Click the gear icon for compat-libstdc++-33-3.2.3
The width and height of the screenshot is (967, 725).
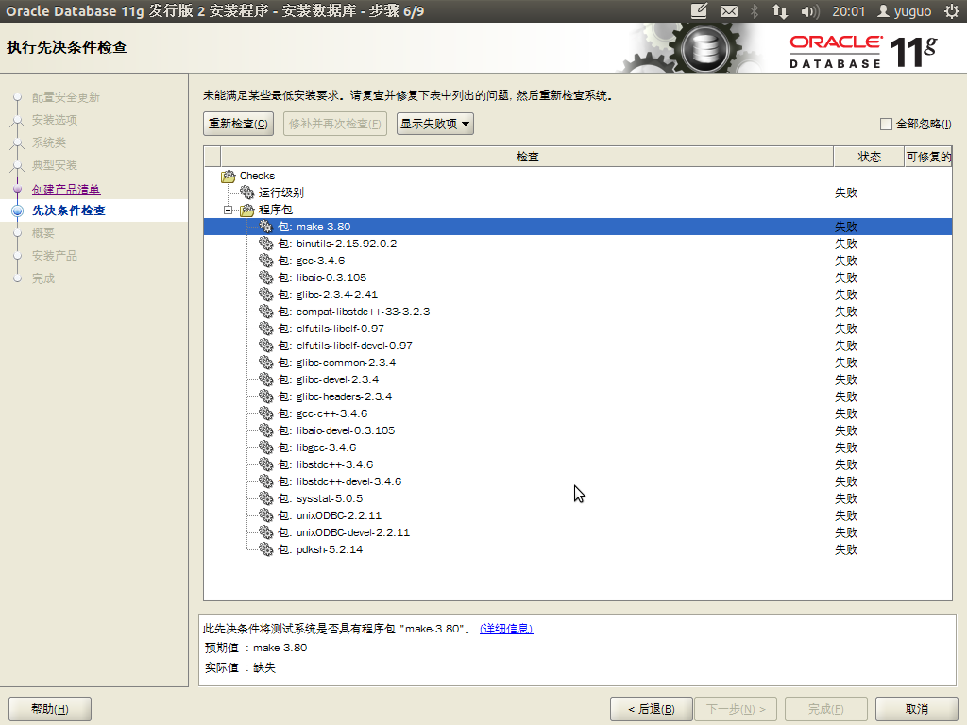265,312
